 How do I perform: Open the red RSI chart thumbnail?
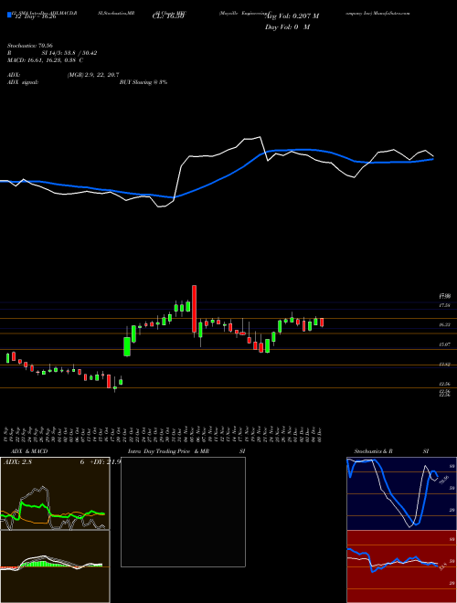(x=401, y=566)
